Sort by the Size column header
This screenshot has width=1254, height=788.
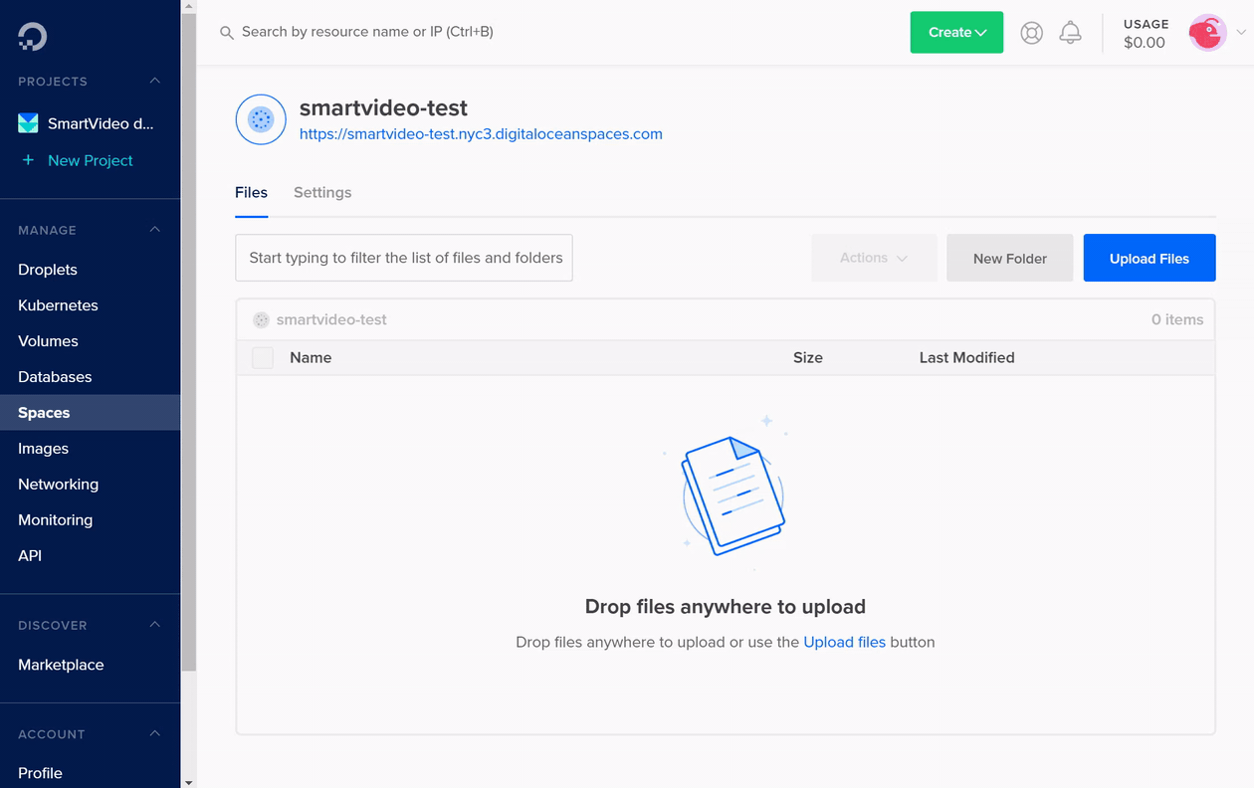coord(808,357)
